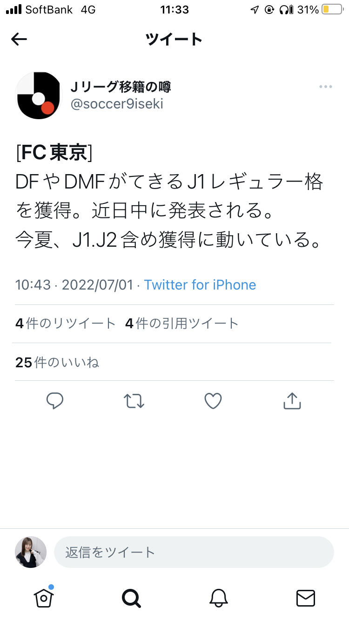Image resolution: width=349 pixels, height=621 pixels.
Task: Tap the share upload icon
Action: [292, 401]
